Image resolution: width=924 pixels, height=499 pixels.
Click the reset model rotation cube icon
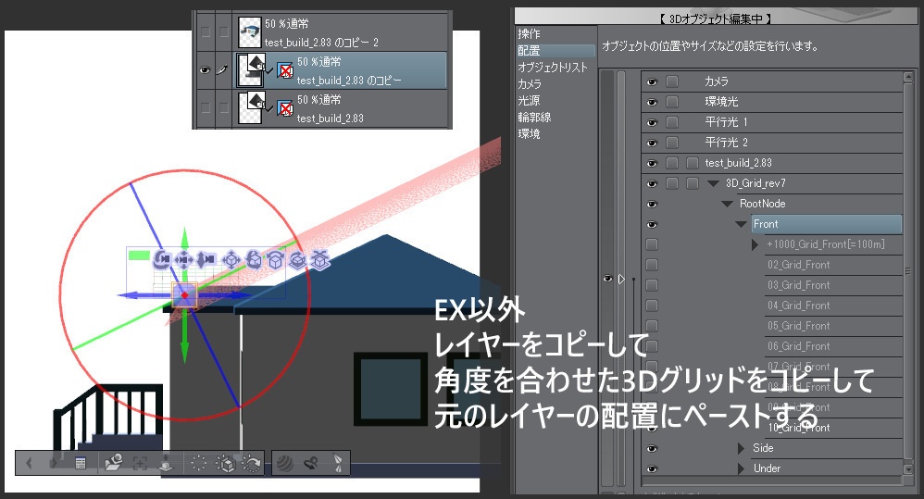coord(225,464)
